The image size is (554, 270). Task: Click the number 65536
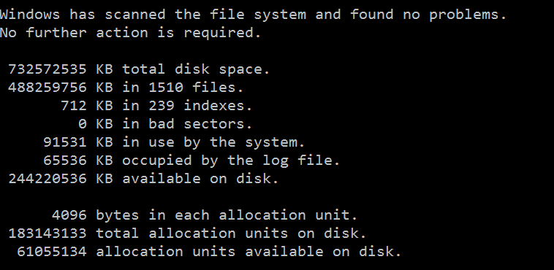(65, 161)
